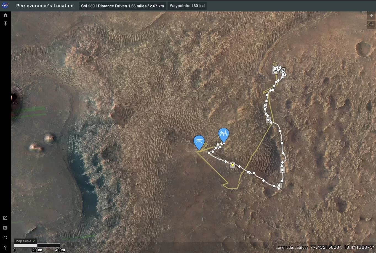Toggle the Map Scale checkmark
This screenshot has width=376, height=253.
pyautogui.click(x=34, y=241)
